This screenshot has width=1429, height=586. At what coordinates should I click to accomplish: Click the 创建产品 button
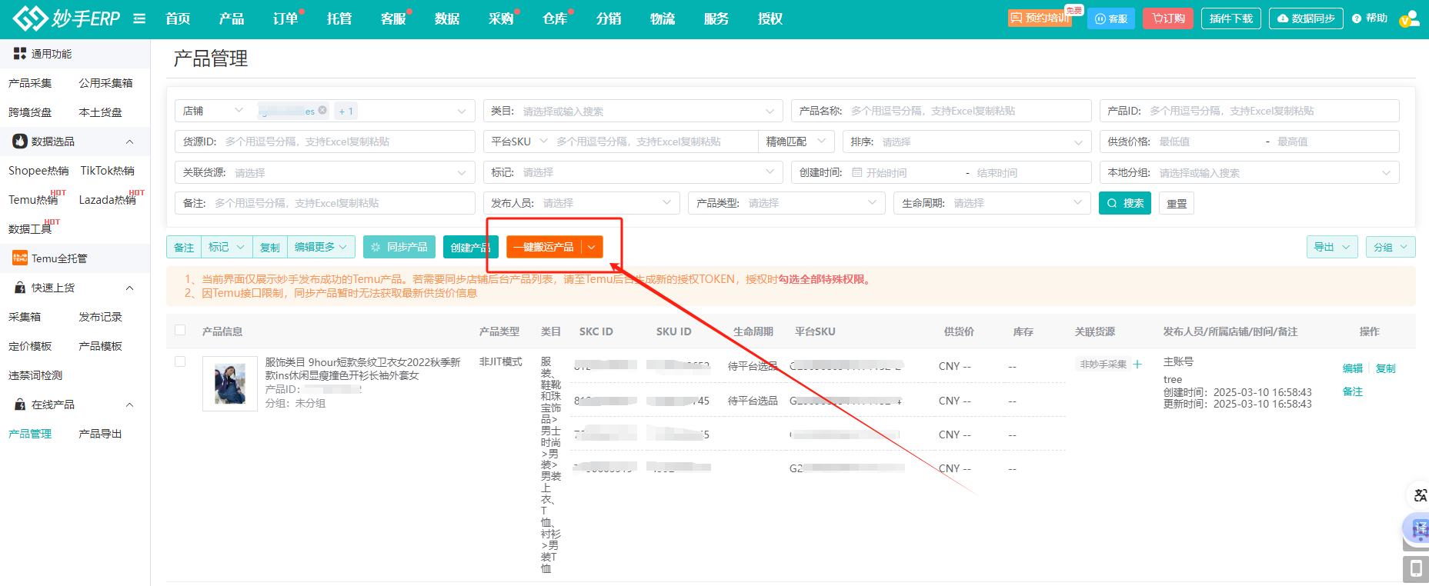click(470, 247)
